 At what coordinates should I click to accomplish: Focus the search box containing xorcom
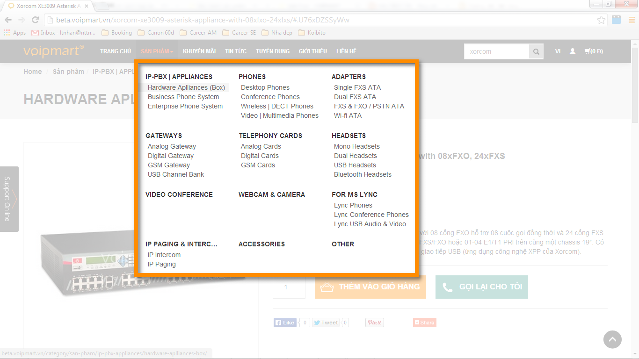pos(496,51)
